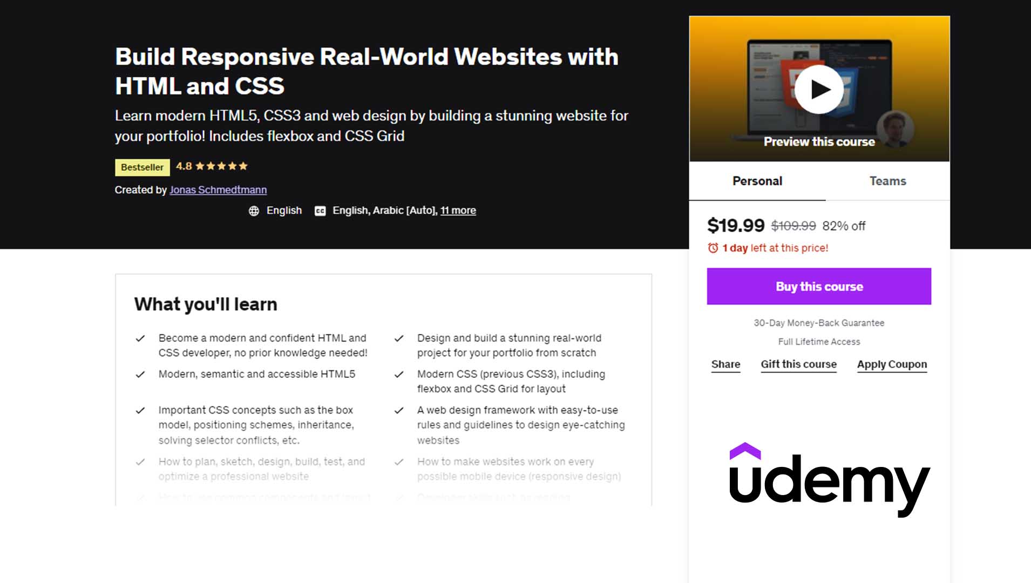Click the play icon to preview the course
This screenshot has width=1031, height=583.
click(x=819, y=89)
